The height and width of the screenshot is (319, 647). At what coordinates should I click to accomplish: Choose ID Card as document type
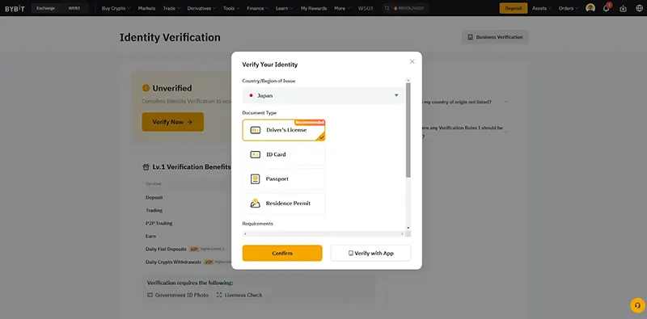284,154
